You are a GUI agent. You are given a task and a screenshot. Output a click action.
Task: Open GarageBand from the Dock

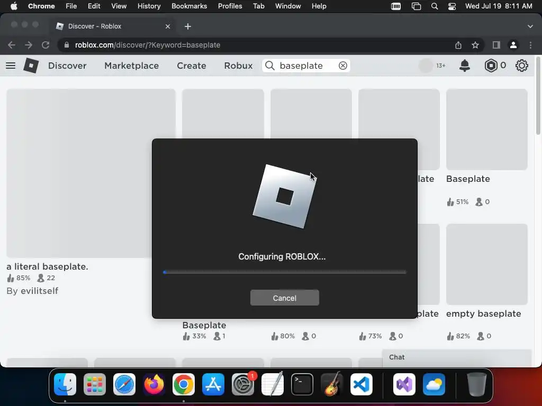[332, 384]
